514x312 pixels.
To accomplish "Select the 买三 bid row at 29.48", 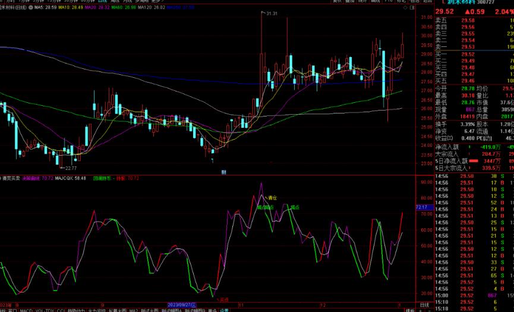I will [474, 68].
